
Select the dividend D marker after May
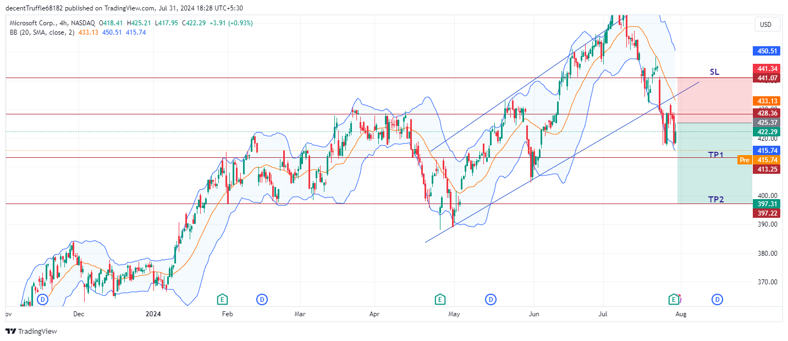coord(491,299)
